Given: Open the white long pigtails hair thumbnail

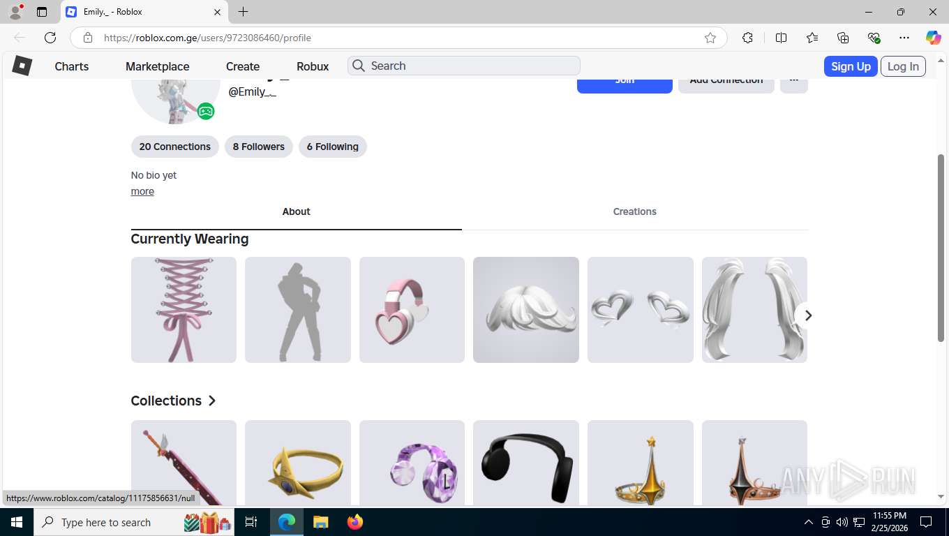Looking at the screenshot, I should click(x=754, y=310).
